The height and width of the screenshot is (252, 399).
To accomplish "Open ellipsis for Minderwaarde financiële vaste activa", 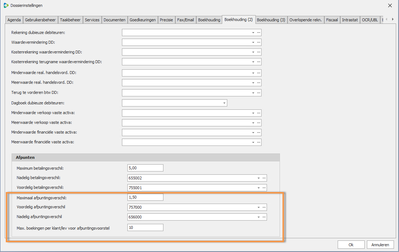I will (x=259, y=132).
